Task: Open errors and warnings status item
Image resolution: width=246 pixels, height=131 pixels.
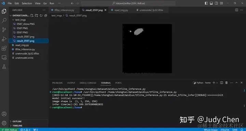Action: point(25,130)
